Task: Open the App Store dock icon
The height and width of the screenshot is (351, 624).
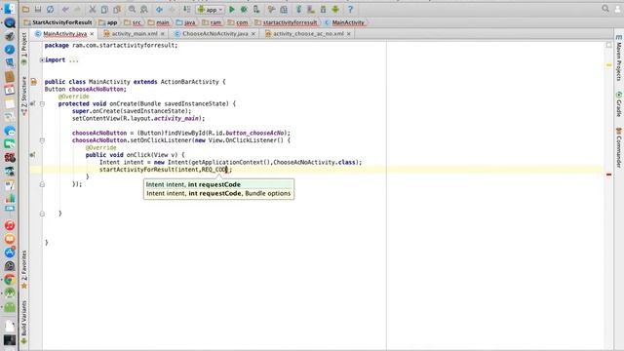Action: pyautogui.click(x=10, y=253)
